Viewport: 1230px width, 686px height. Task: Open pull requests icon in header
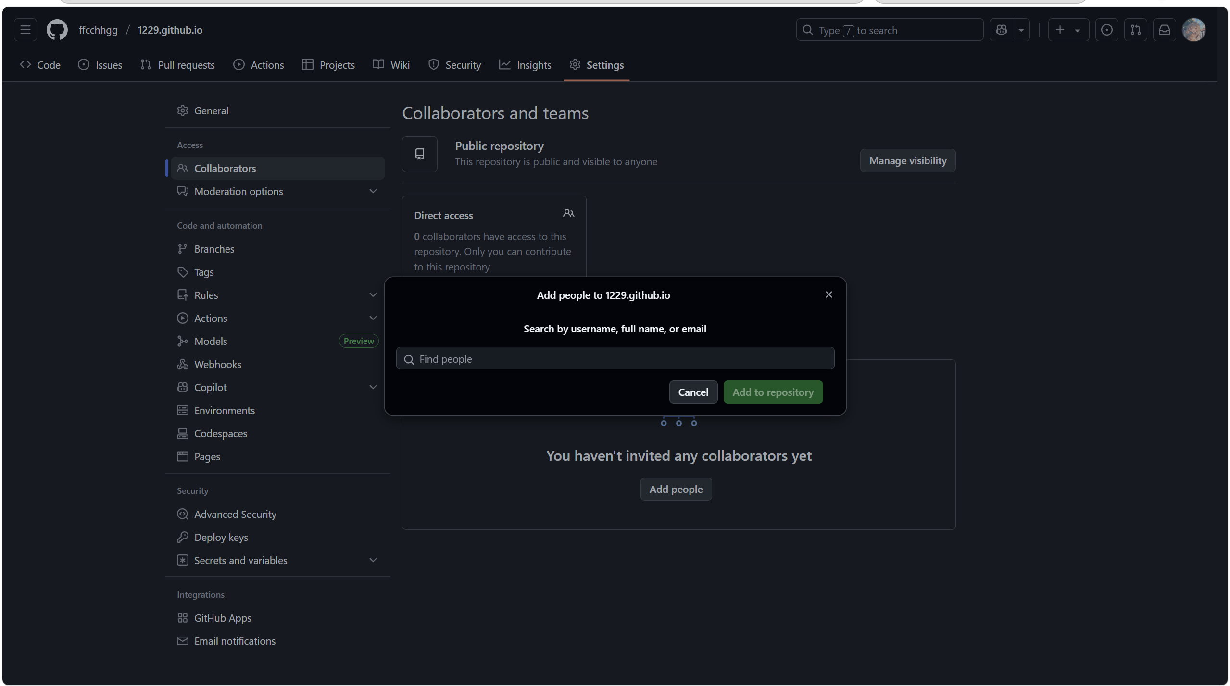click(x=1135, y=30)
